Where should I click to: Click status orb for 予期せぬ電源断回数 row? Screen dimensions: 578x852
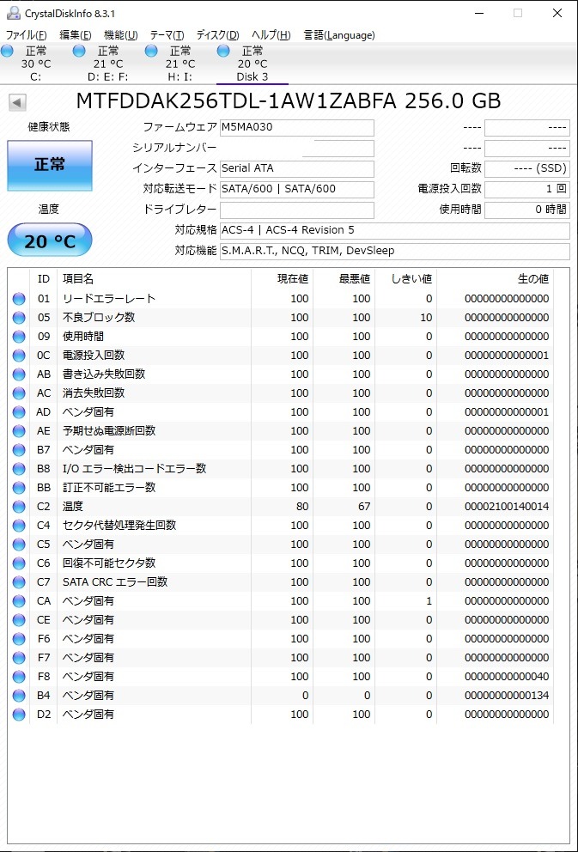coord(19,431)
